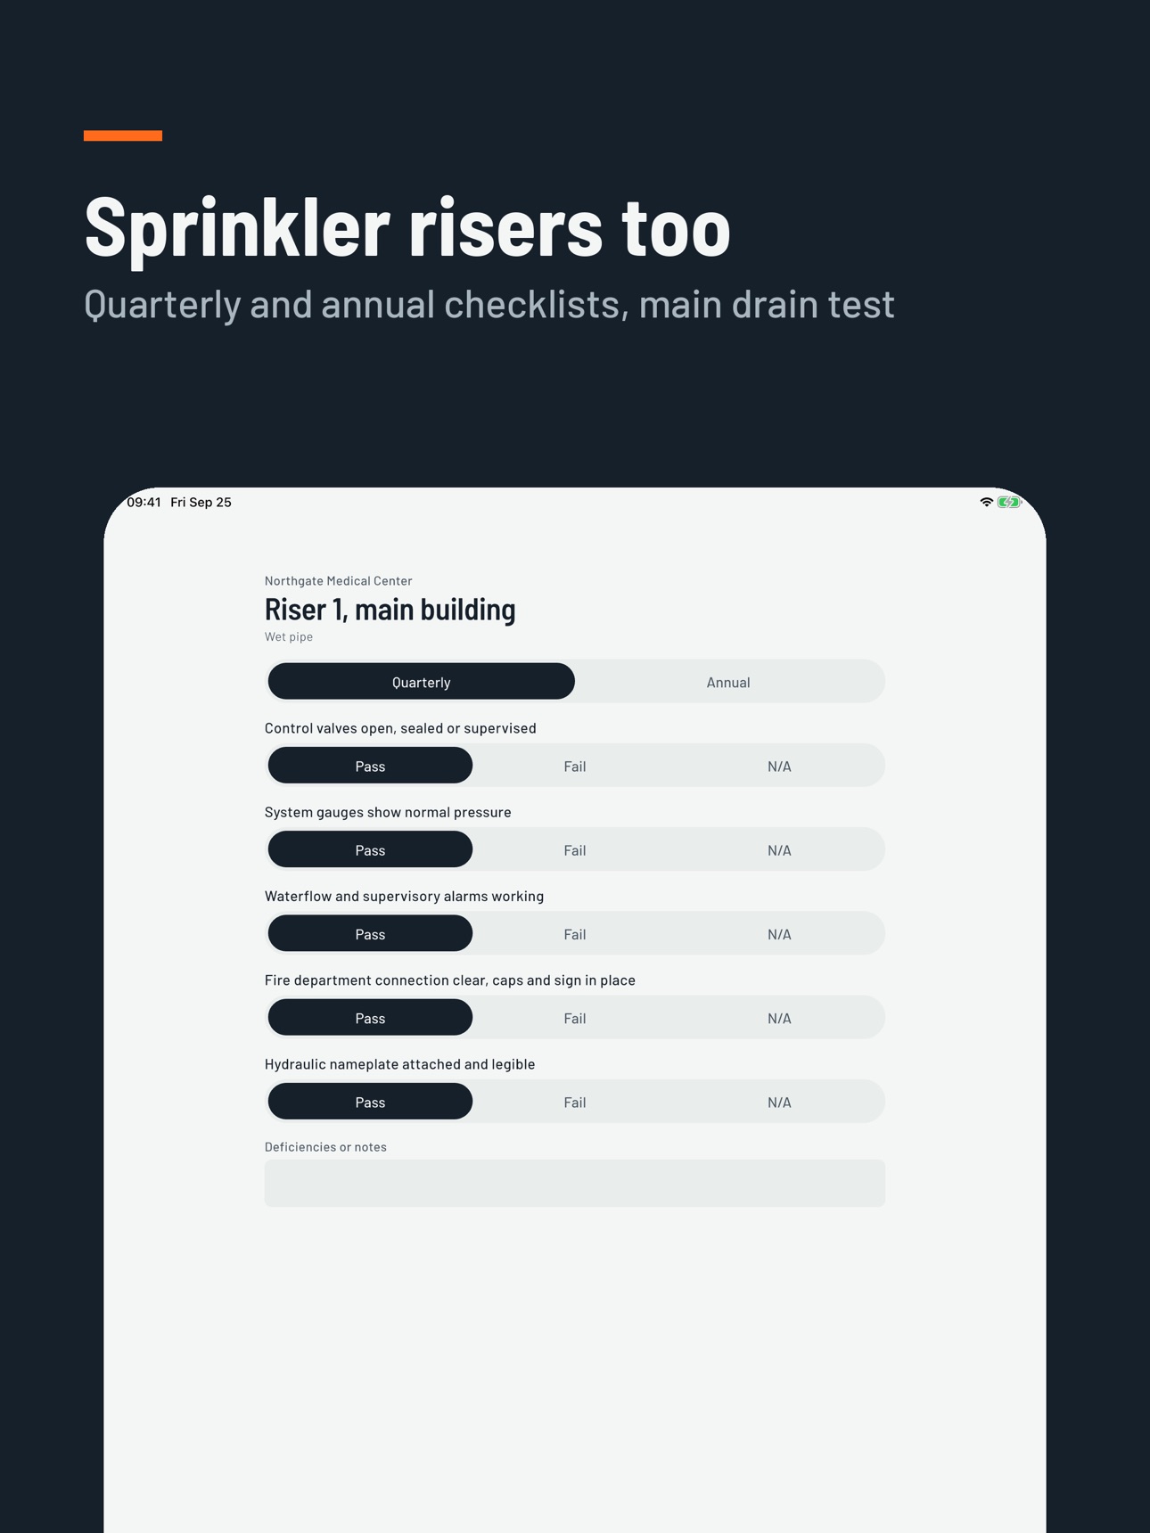This screenshot has width=1150, height=1533.
Task: Tap the Wi-Fi status icon
Action: (986, 503)
